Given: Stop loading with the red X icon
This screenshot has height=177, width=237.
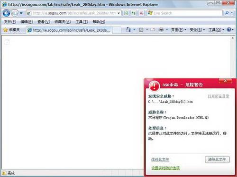Looking at the screenshot, I should click(x=141, y=13).
